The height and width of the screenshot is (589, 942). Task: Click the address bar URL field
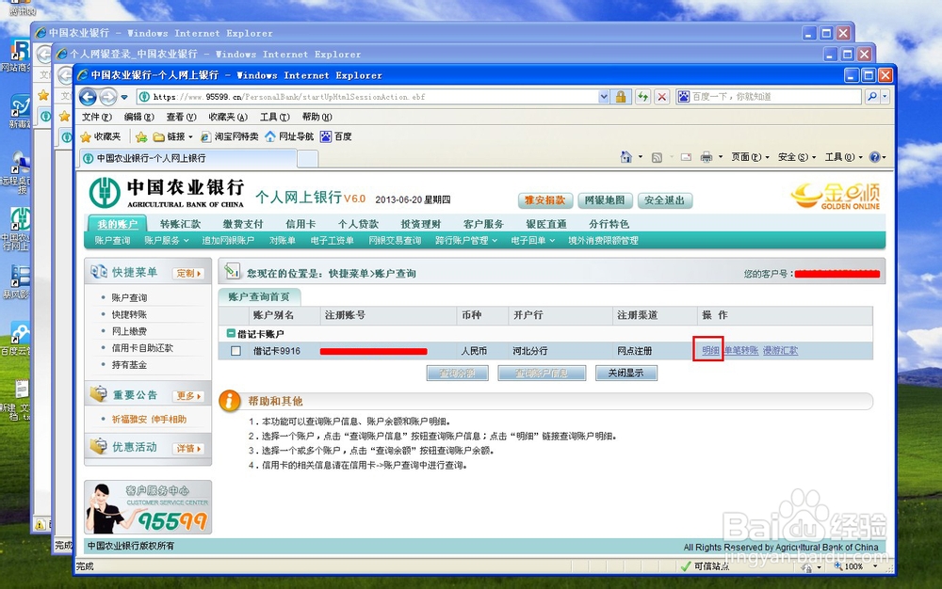point(367,97)
